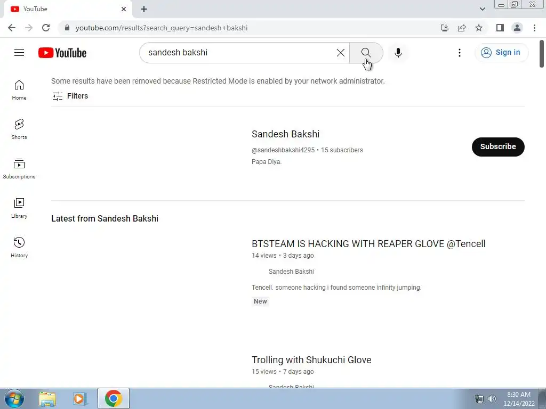Open Shorts in the sidebar
Screen dimensions: 546x409
(x=19, y=129)
